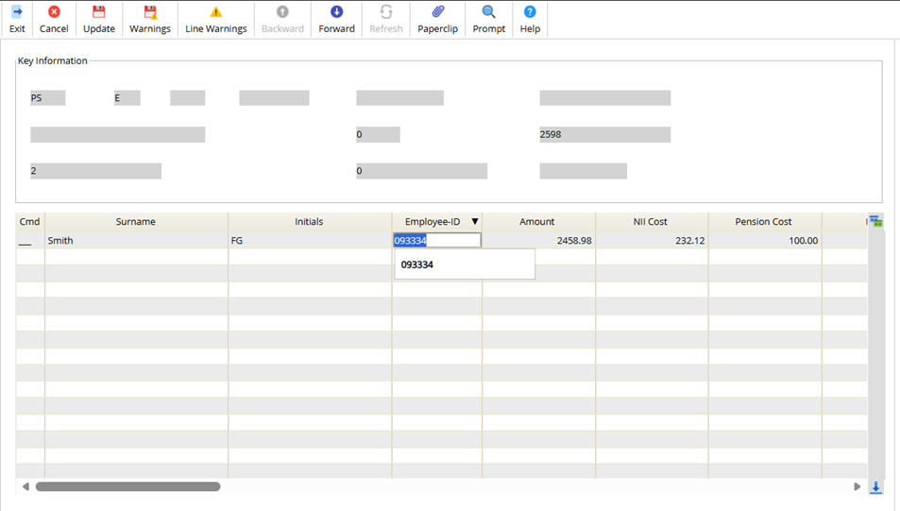Image resolution: width=900 pixels, height=511 pixels.
Task: Click the PS key information field
Action: pyautogui.click(x=47, y=98)
